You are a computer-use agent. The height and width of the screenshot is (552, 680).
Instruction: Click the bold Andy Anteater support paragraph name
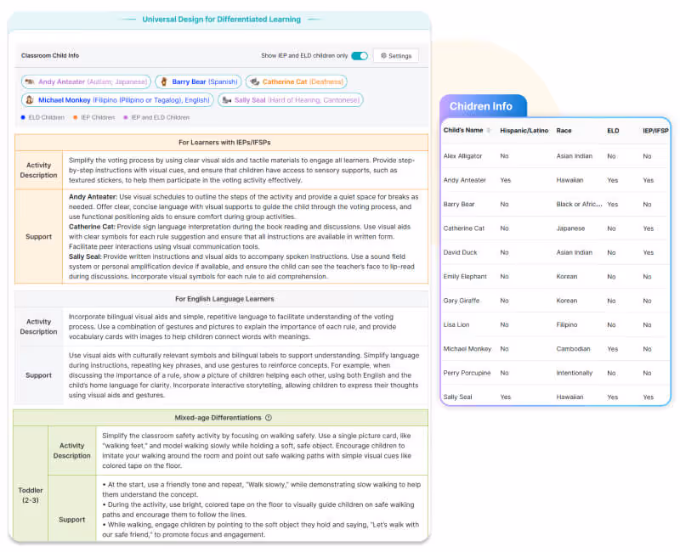(x=93, y=197)
